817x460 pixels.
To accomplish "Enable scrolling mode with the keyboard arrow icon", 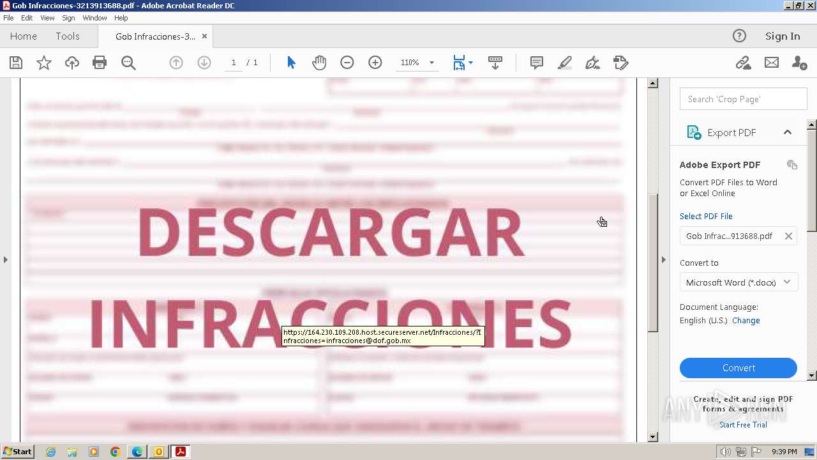I will tap(495, 63).
